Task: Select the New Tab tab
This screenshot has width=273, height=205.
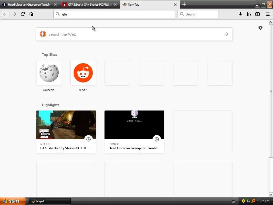Action: point(150,5)
